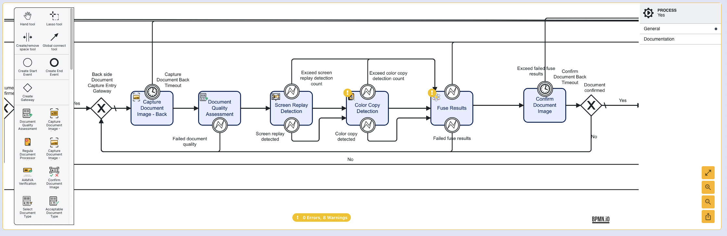The image size is (727, 236).
Task: Toggle fullscreen with the expand arrows button
Action: pyautogui.click(x=708, y=173)
